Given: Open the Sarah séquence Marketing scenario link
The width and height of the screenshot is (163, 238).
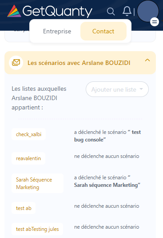Looking at the screenshot, I should pyautogui.click(x=107, y=185).
